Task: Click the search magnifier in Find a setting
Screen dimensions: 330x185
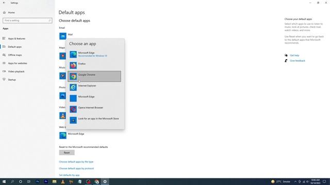Action: (x=49, y=21)
